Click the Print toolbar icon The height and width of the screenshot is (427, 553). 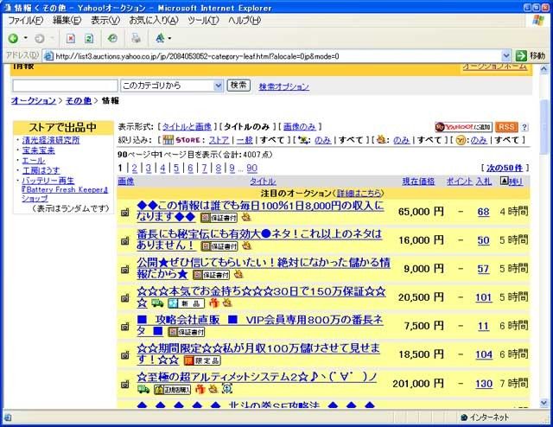tap(136, 38)
